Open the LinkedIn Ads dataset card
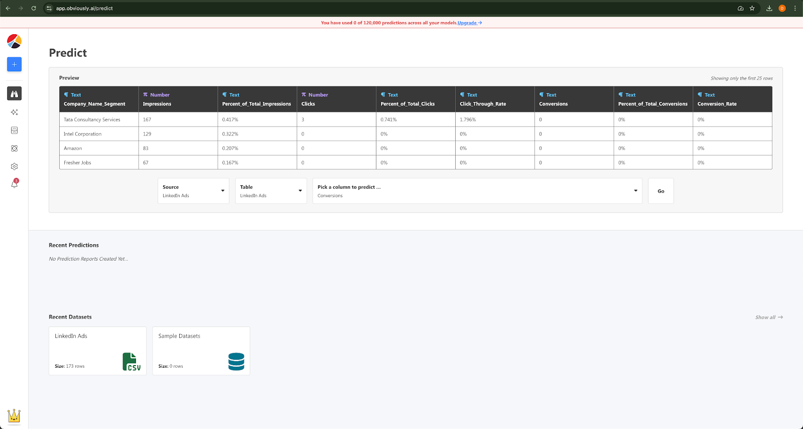The image size is (803, 429). [97, 351]
